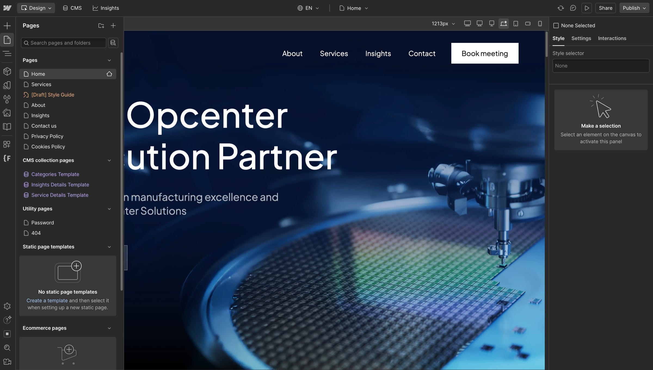Viewport: 653px width, 370px height.
Task: Click the Pages icon in left sidebar
Action: click(7, 40)
